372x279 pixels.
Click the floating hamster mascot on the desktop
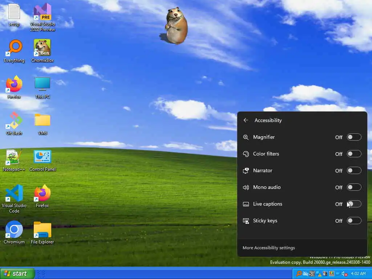tap(175, 26)
